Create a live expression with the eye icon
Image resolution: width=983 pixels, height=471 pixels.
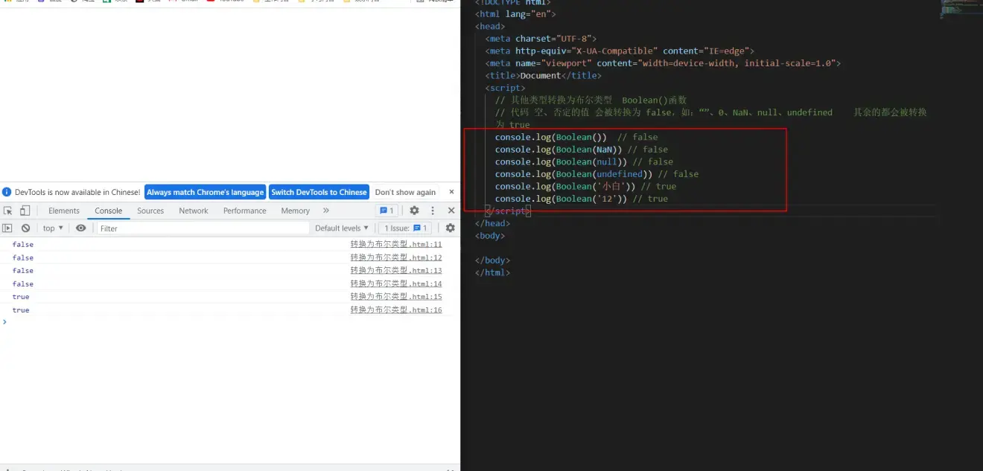[80, 228]
